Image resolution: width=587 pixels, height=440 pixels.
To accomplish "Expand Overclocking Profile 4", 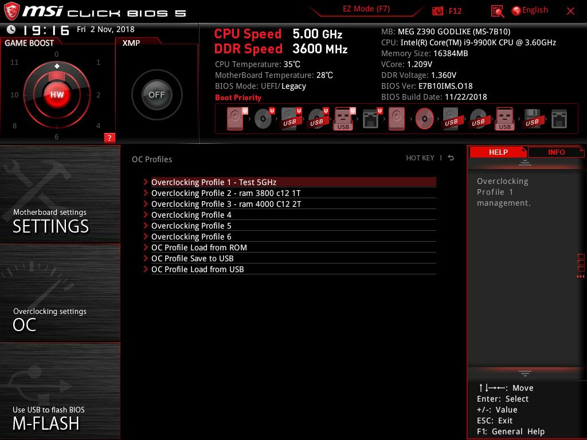I will 293,215.
